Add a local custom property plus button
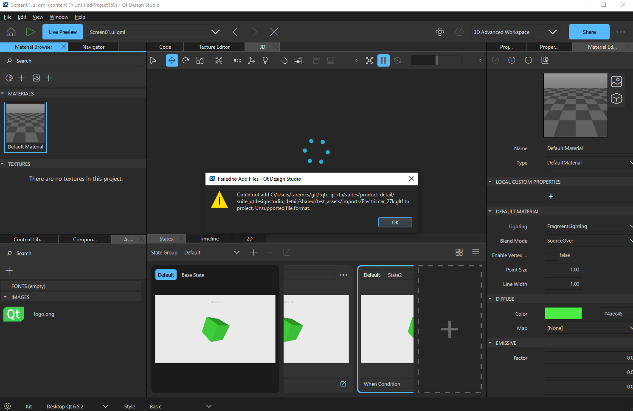The width and height of the screenshot is (633, 411). 551,196
